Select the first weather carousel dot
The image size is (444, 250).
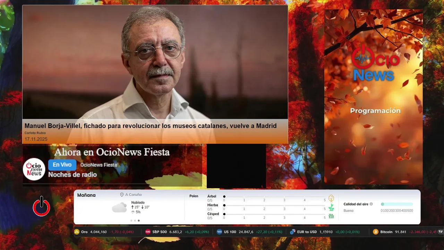tap(131, 220)
